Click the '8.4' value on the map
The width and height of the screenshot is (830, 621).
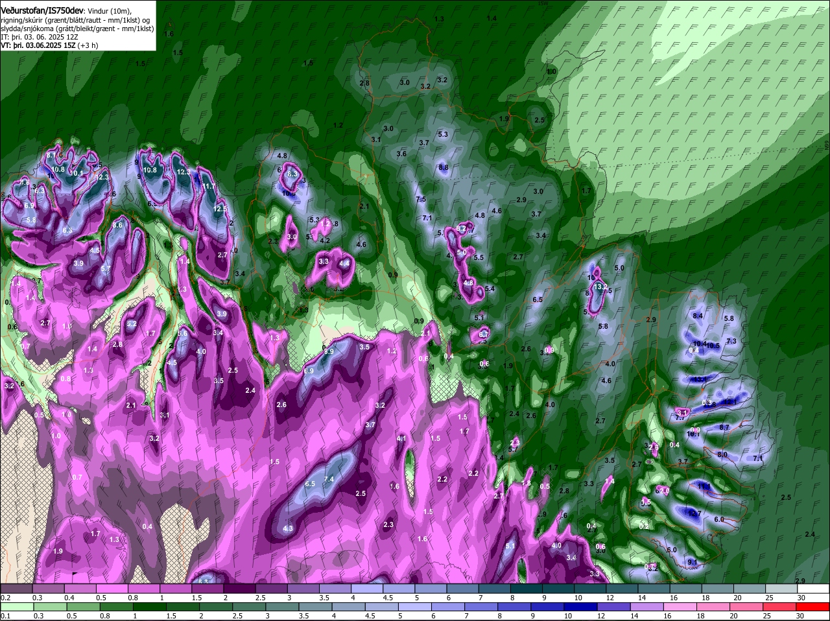click(698, 316)
